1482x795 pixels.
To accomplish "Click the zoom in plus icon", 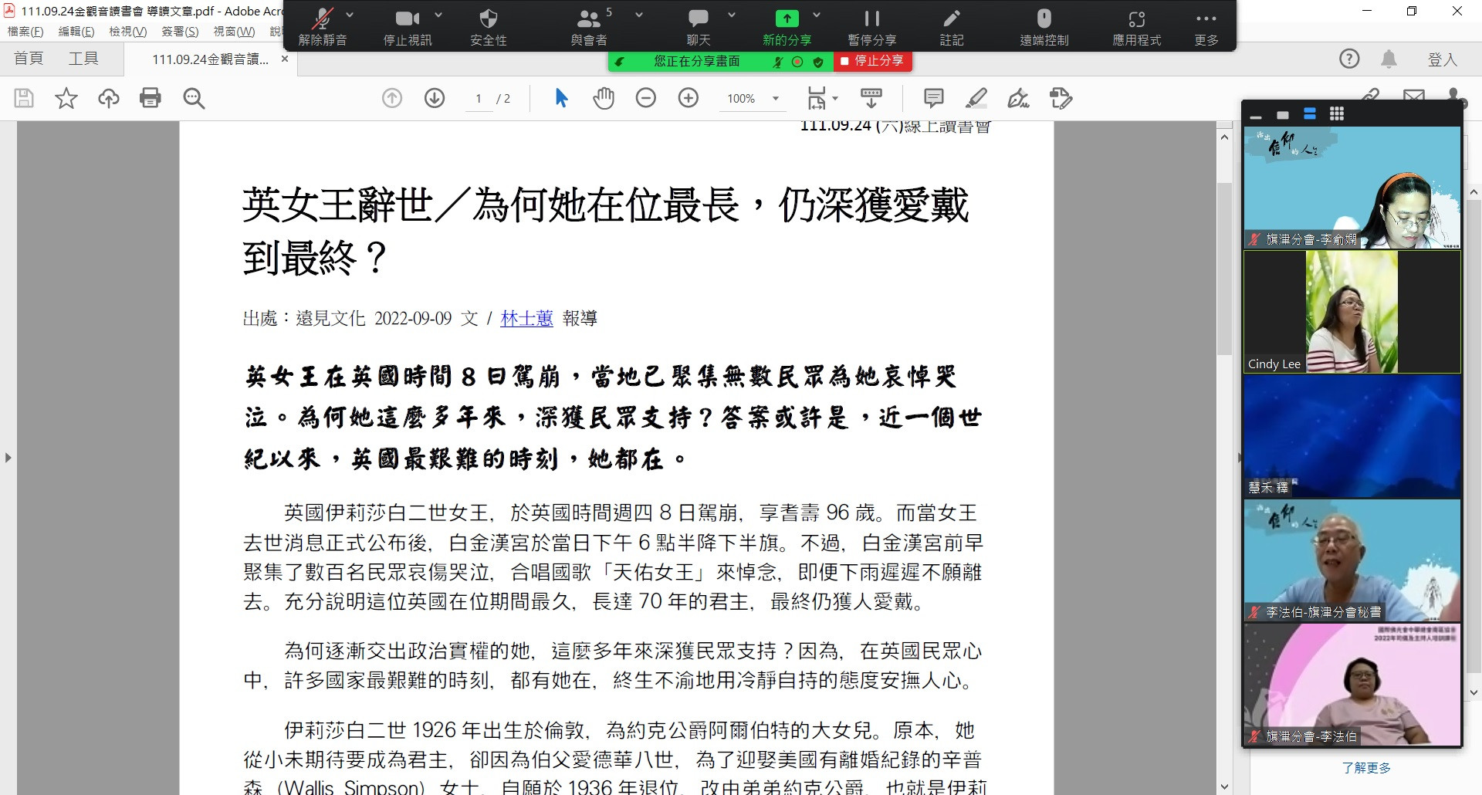I will coord(689,98).
